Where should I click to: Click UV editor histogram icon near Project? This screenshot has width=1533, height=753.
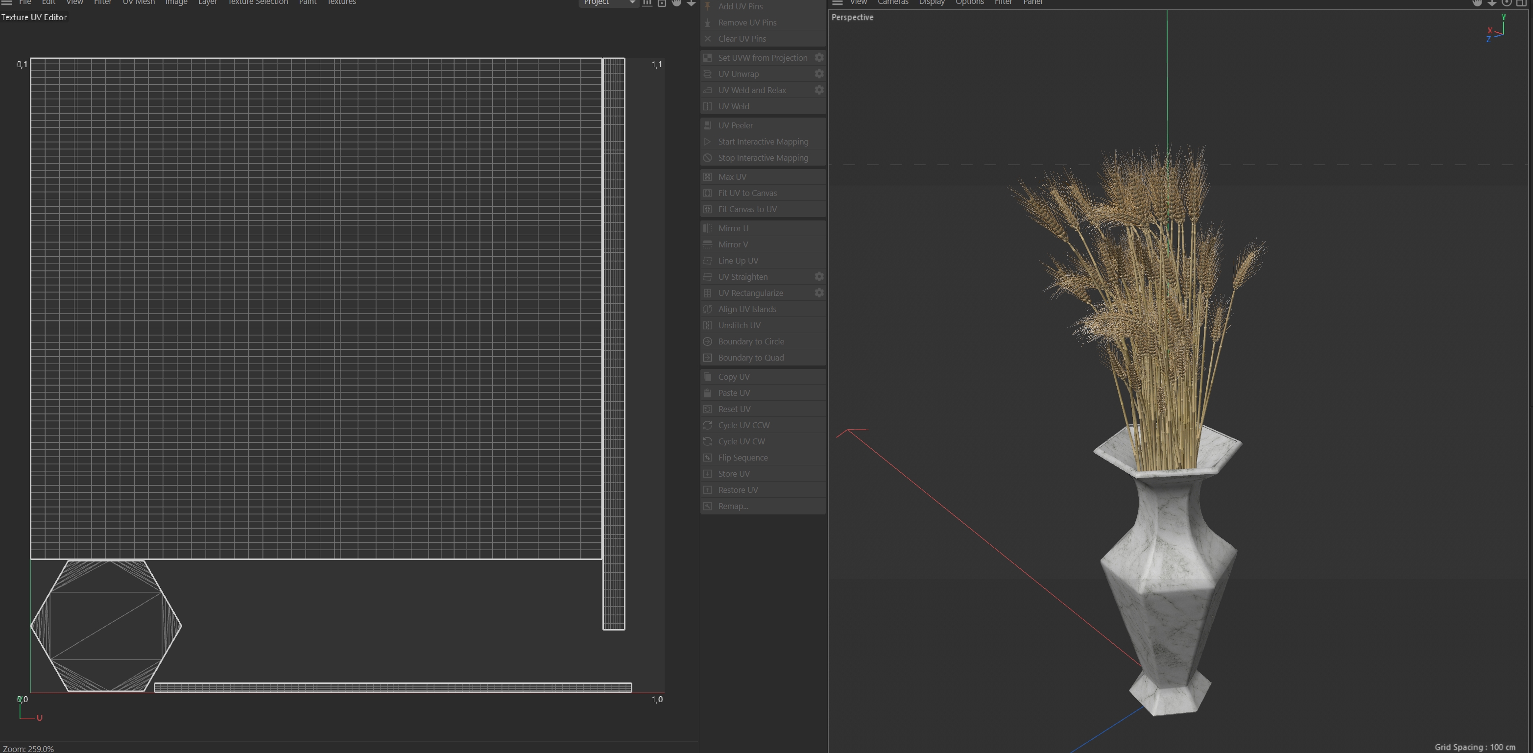(x=647, y=2)
